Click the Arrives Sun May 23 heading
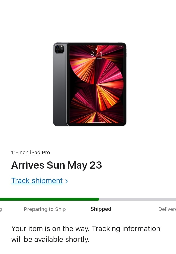This screenshot has width=176, height=254. click(x=57, y=165)
